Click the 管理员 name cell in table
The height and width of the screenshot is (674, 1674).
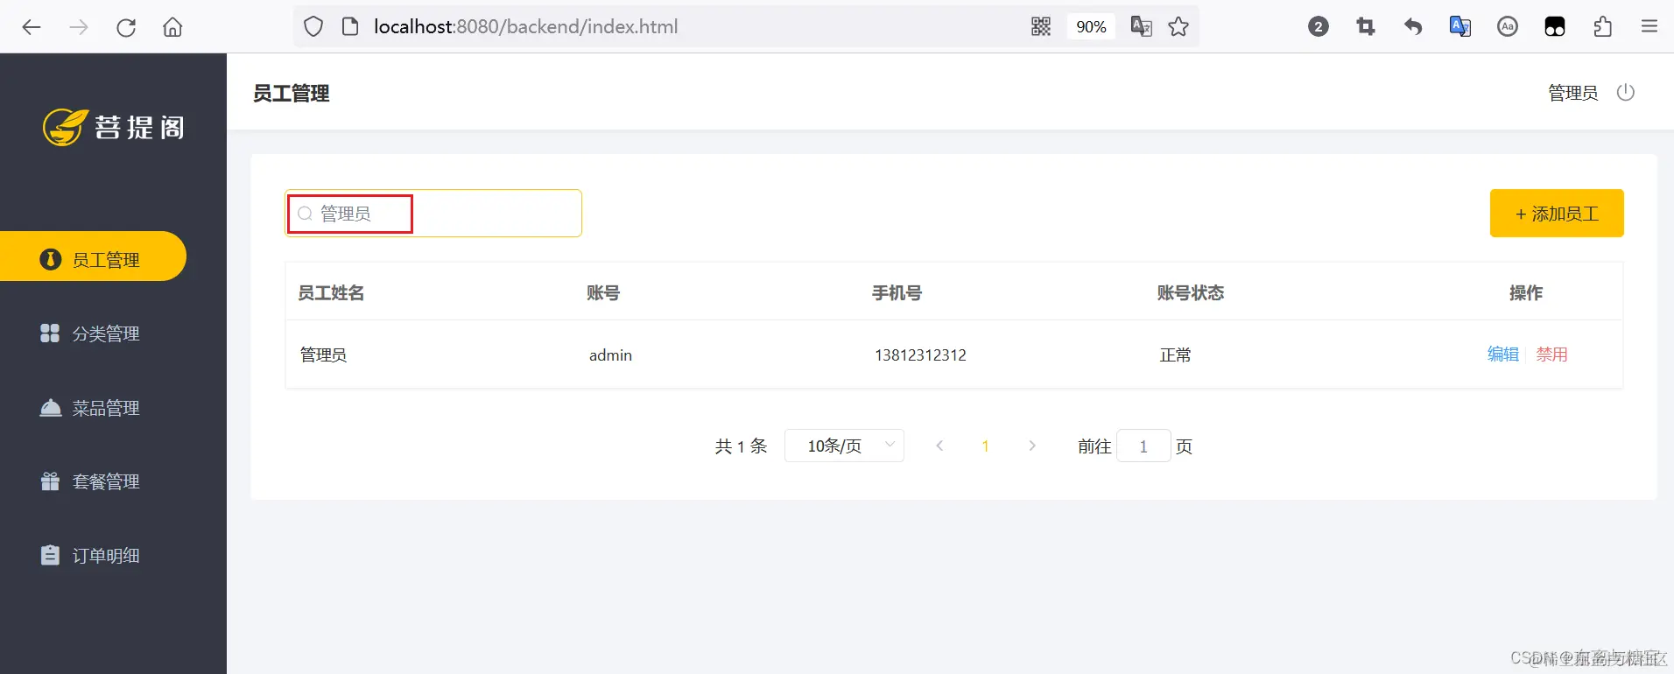pyautogui.click(x=324, y=355)
